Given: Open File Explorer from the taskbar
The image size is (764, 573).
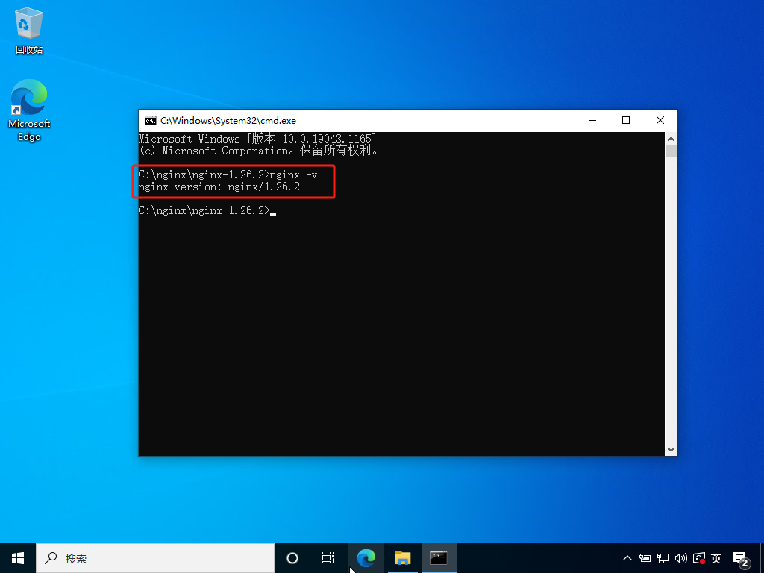Looking at the screenshot, I should point(402,558).
